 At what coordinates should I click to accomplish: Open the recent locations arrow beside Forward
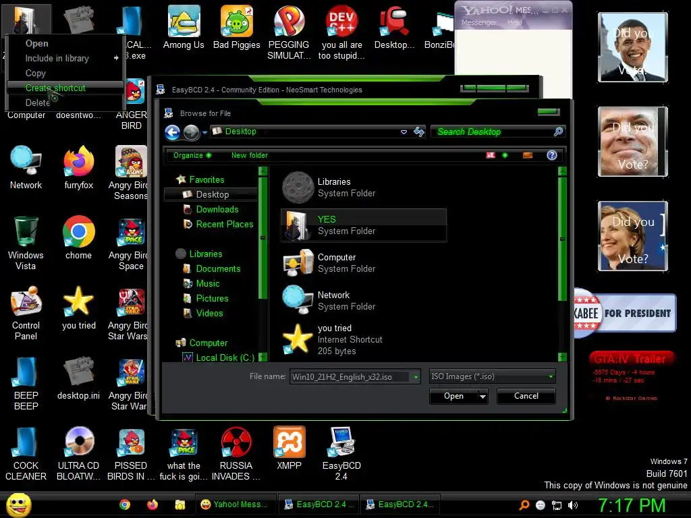click(204, 132)
